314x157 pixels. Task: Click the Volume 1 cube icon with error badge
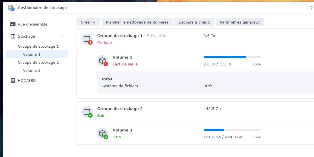(102, 61)
